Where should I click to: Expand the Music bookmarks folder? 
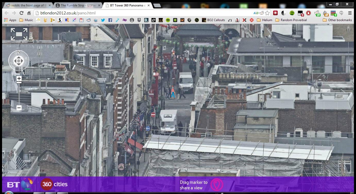[26, 20]
